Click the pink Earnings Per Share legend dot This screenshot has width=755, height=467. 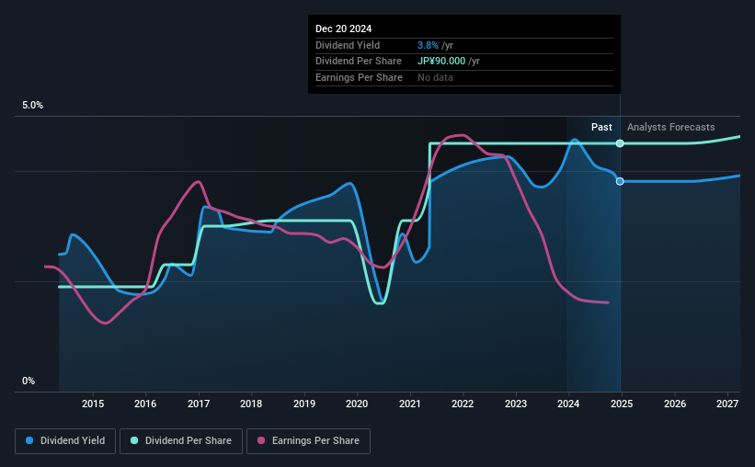[x=261, y=440]
